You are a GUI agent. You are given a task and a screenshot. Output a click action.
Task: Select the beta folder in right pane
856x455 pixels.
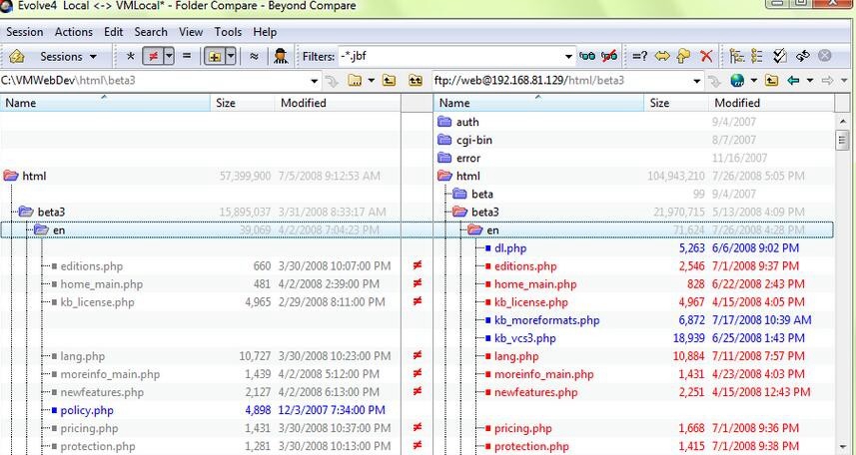(482, 195)
